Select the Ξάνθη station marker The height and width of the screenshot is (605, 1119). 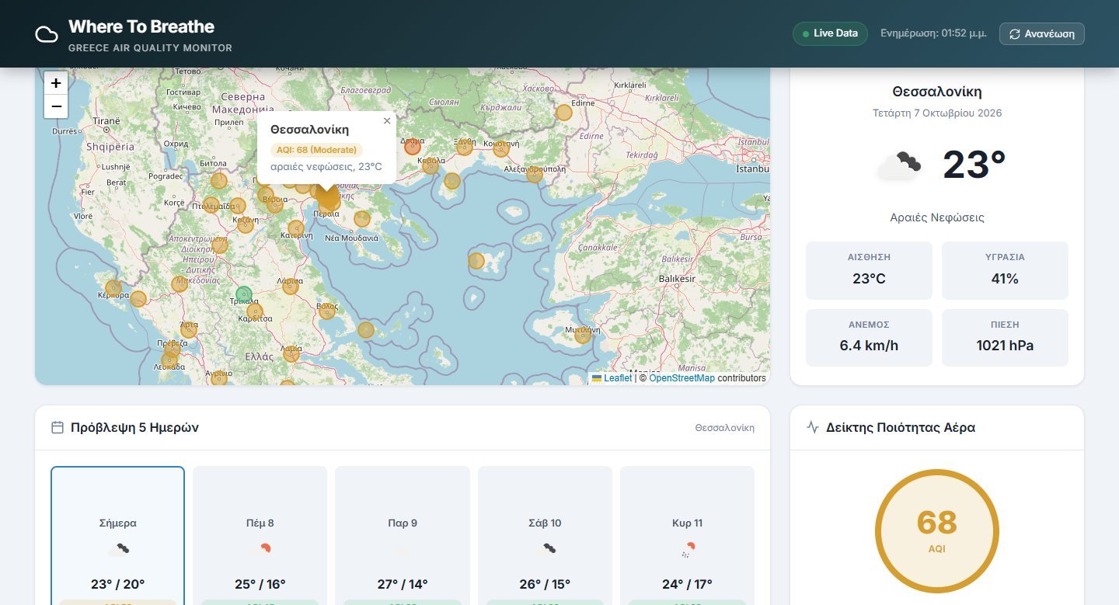464,147
